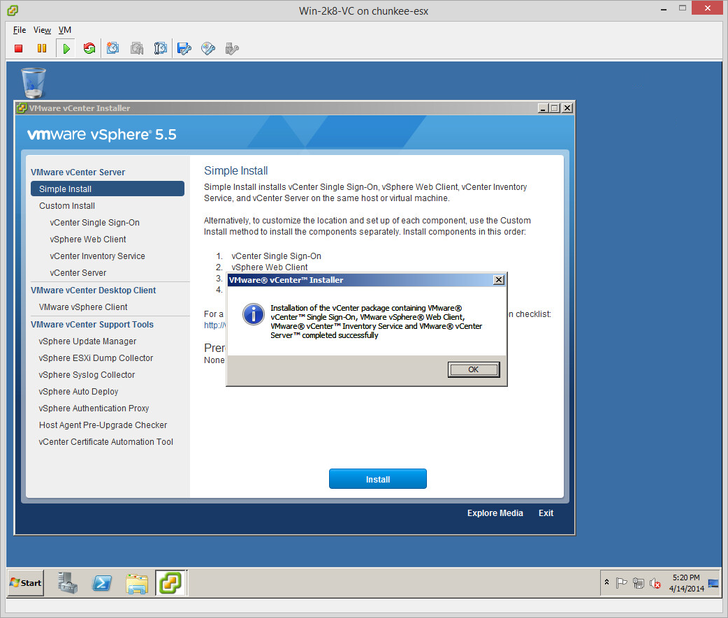Screen dimensions: 728x618
Task: Open the File menu
Action: point(20,30)
